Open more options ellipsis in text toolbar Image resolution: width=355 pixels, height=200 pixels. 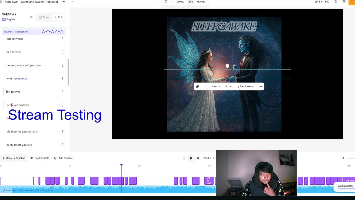pos(260,86)
